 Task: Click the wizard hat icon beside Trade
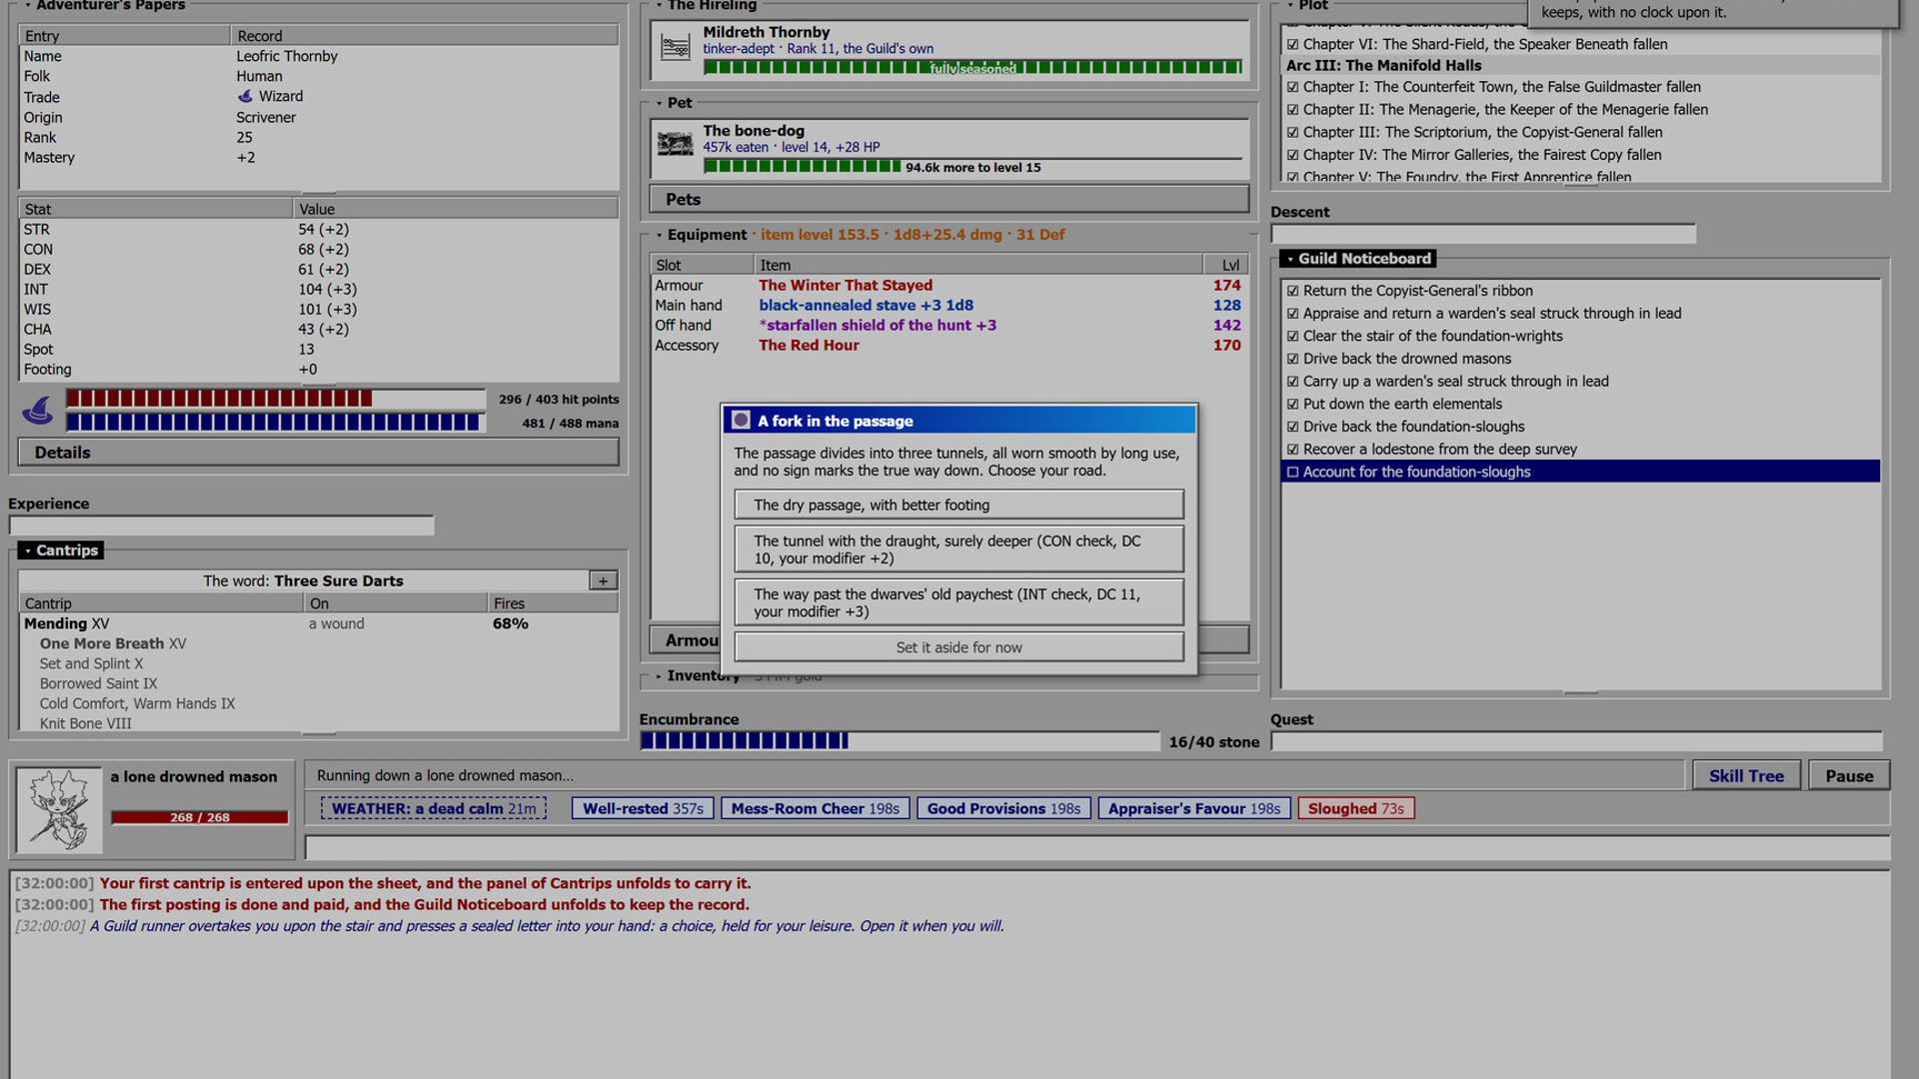click(x=245, y=97)
